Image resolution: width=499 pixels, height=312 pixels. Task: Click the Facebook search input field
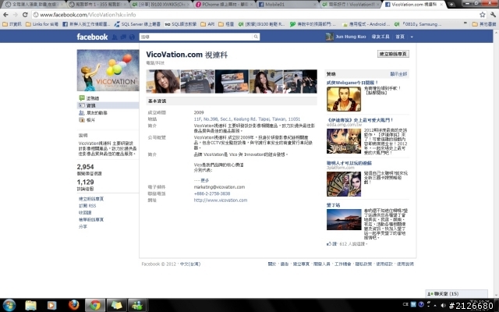pyautogui.click(x=196, y=37)
